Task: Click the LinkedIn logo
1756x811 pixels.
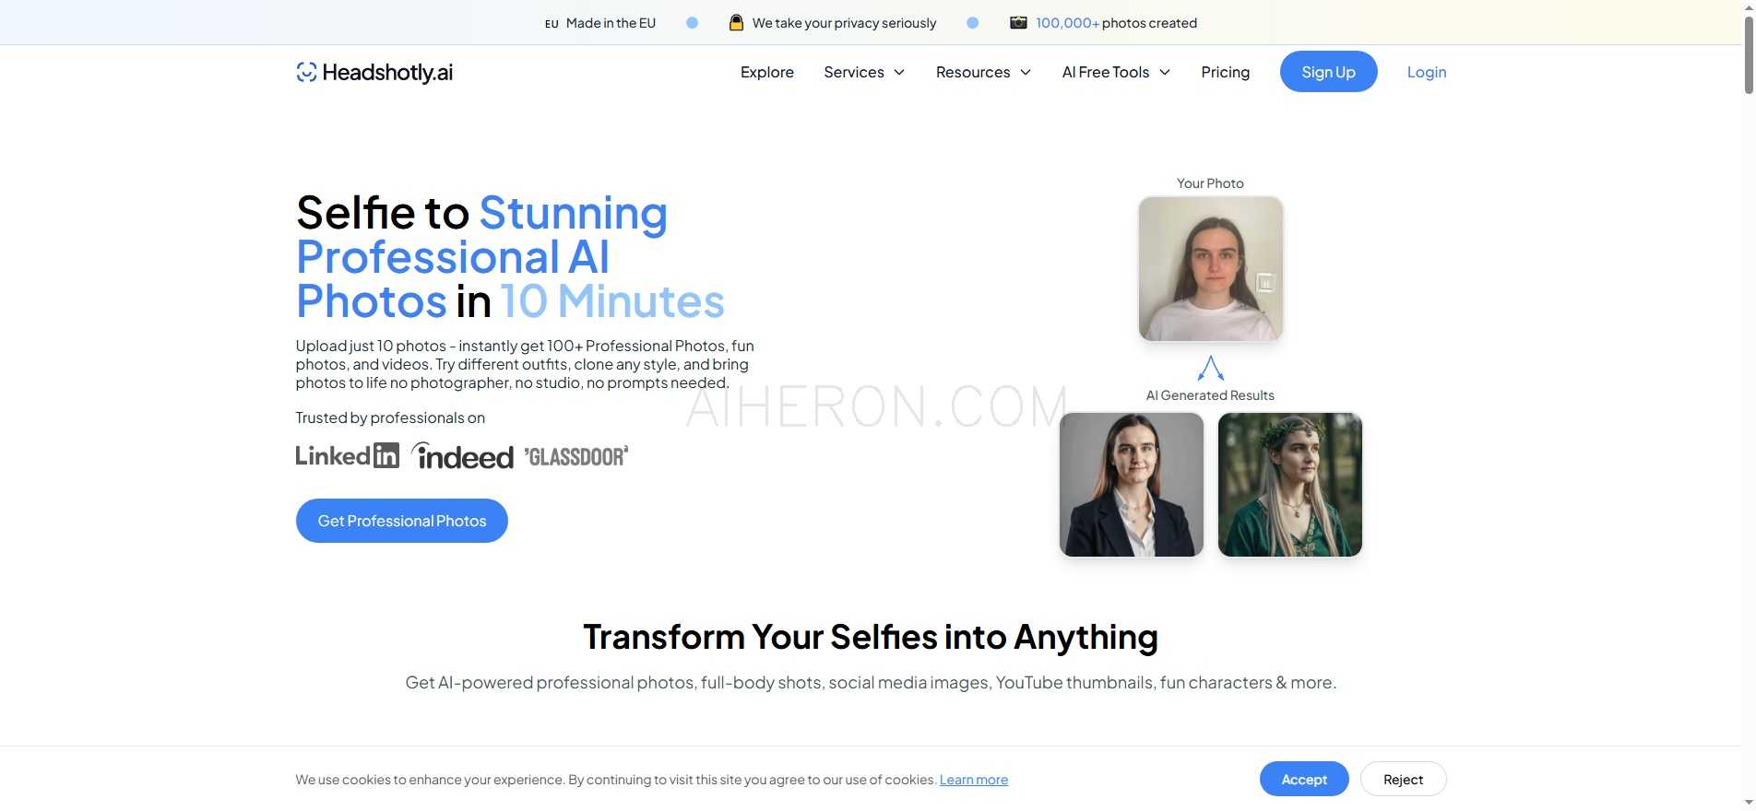Action: [x=348, y=455]
